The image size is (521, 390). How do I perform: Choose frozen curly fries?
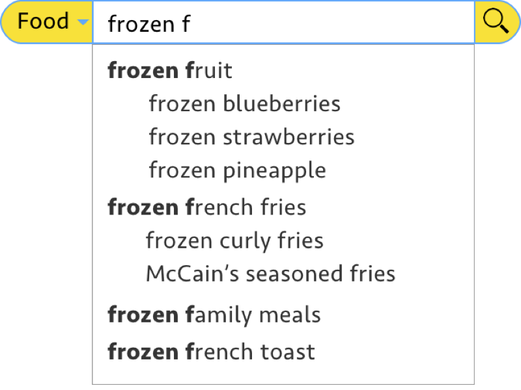coord(234,240)
